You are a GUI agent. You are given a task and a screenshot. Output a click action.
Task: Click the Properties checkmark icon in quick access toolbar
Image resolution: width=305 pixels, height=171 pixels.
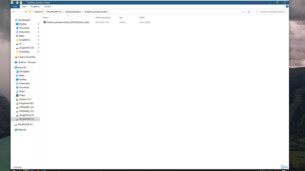coord(17,3)
